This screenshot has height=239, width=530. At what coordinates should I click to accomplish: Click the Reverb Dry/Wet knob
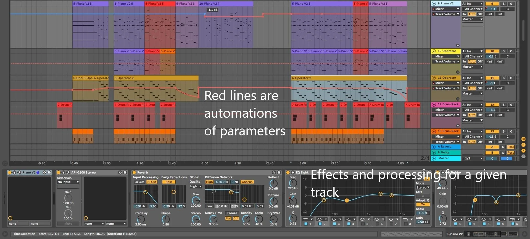[x=273, y=219]
